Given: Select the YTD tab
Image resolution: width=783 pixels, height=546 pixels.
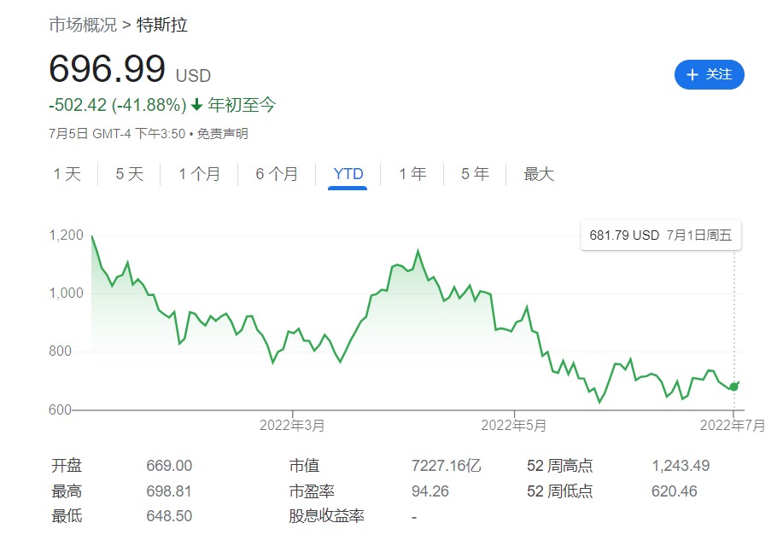Looking at the screenshot, I should [348, 174].
